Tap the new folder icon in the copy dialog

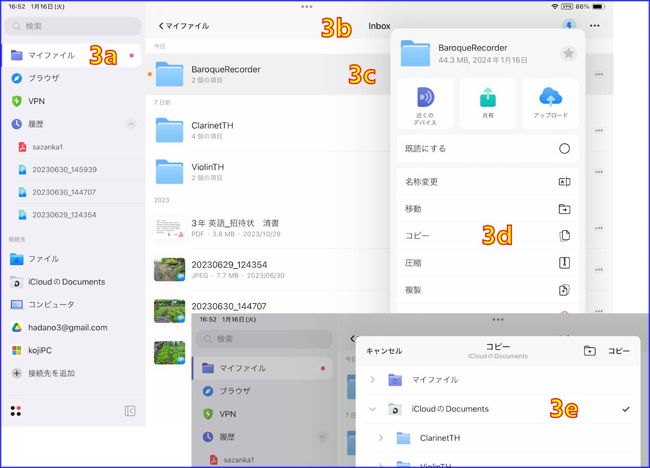(590, 350)
